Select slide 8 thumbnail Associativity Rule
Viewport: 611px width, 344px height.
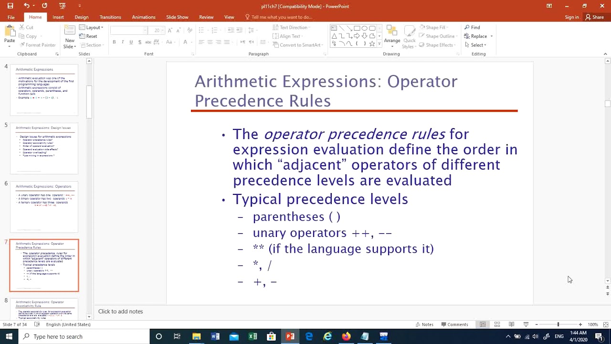click(x=44, y=309)
